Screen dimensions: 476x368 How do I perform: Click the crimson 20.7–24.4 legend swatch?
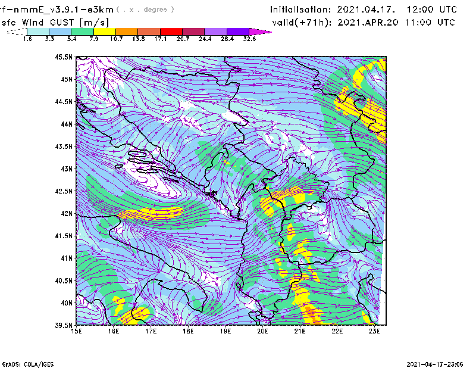coord(193,32)
